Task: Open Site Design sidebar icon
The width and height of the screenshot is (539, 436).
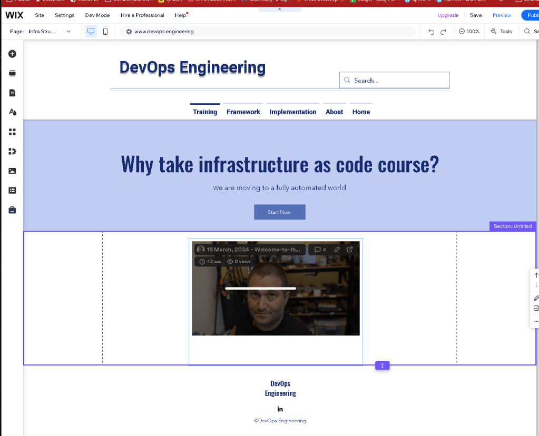Action: pyautogui.click(x=12, y=112)
